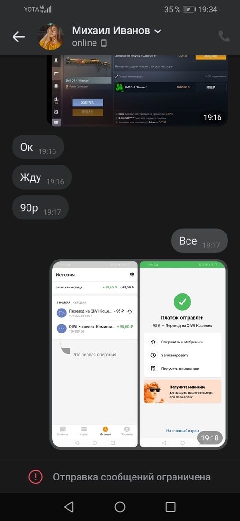The image size is (240, 521).
Task: Select the "90р" message bubble
Action: point(40,207)
